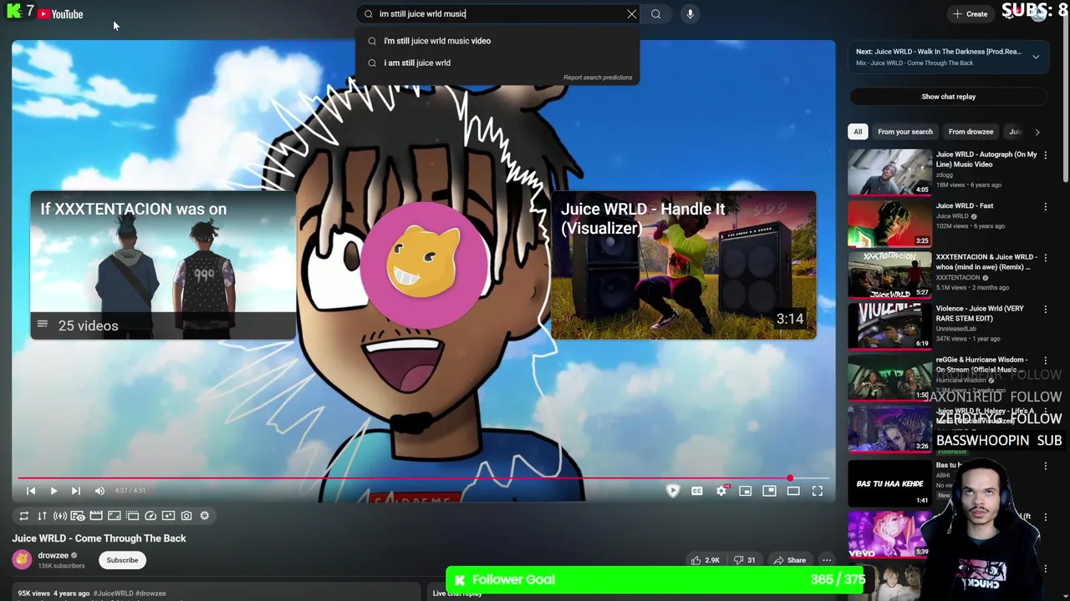Submit search with magnifier button
This screenshot has width=1070, height=601.
pos(656,13)
